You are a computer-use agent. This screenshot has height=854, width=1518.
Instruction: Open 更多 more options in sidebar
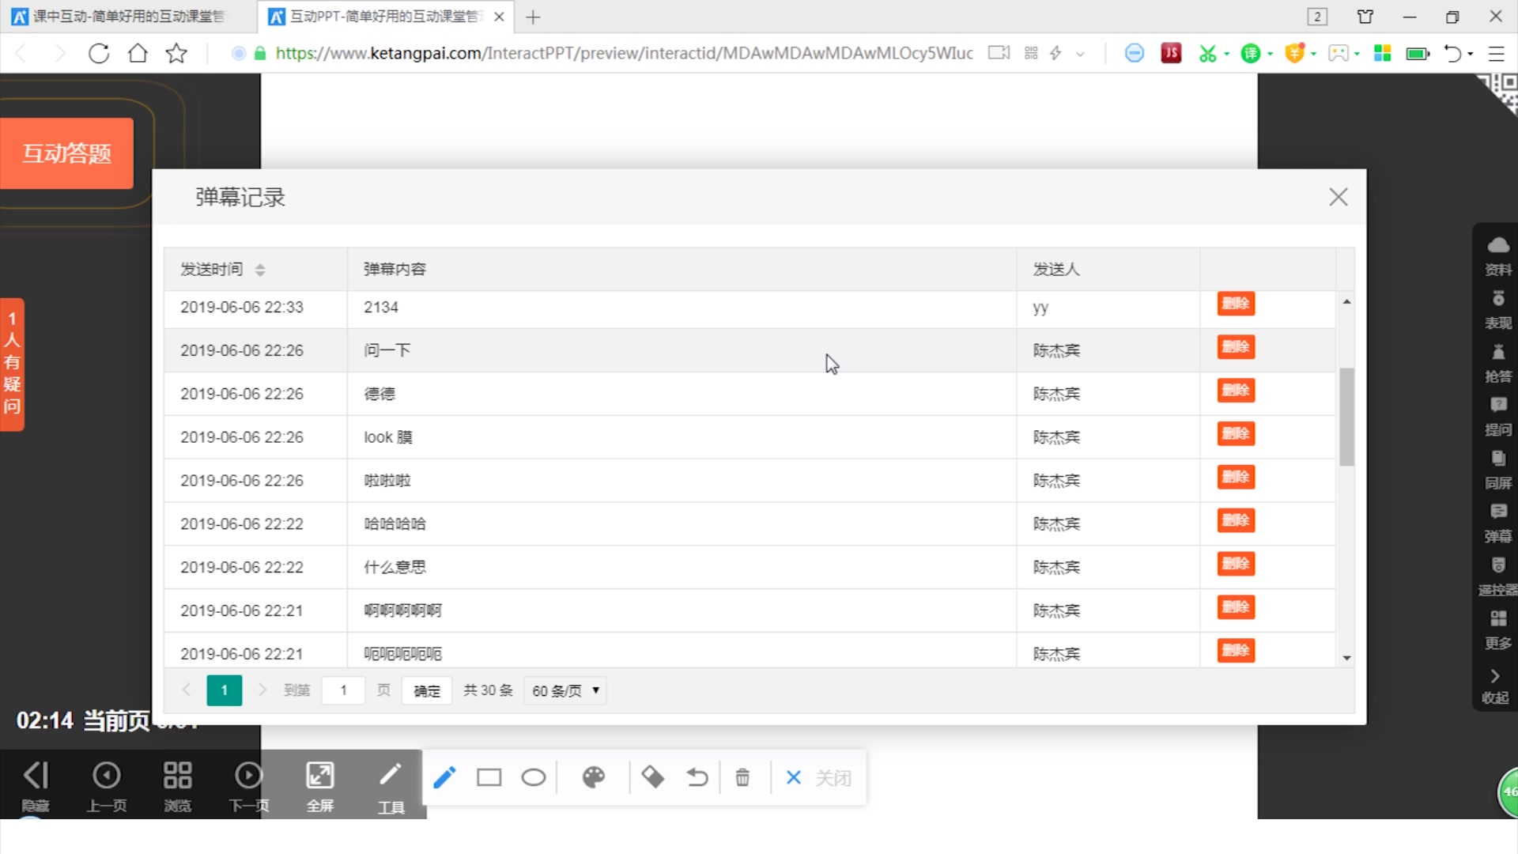[1498, 631]
